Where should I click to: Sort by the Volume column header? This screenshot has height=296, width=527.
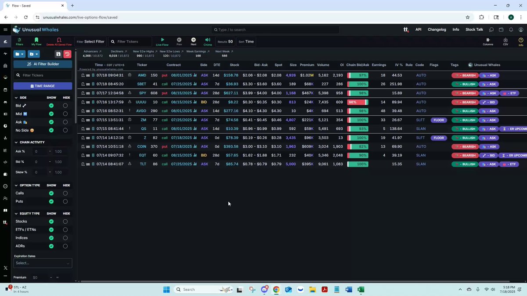[323, 65]
